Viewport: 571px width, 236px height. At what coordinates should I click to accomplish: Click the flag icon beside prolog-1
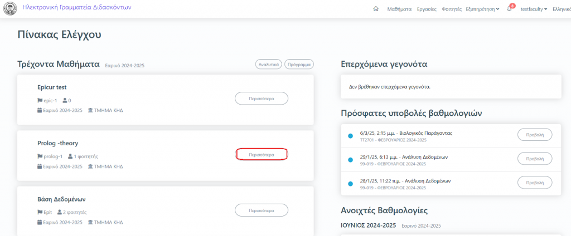click(x=40, y=156)
